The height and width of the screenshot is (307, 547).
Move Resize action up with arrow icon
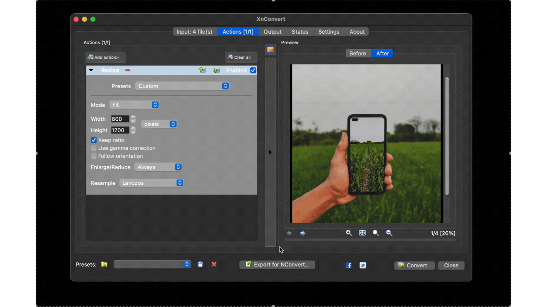(202, 70)
